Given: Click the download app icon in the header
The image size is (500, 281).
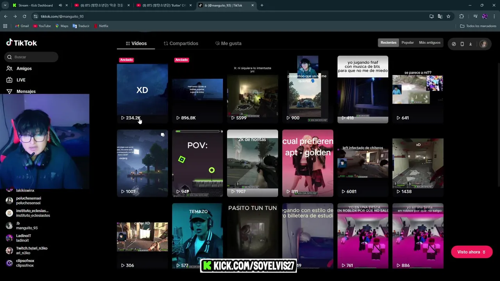Looking at the screenshot, I should 470,44.
